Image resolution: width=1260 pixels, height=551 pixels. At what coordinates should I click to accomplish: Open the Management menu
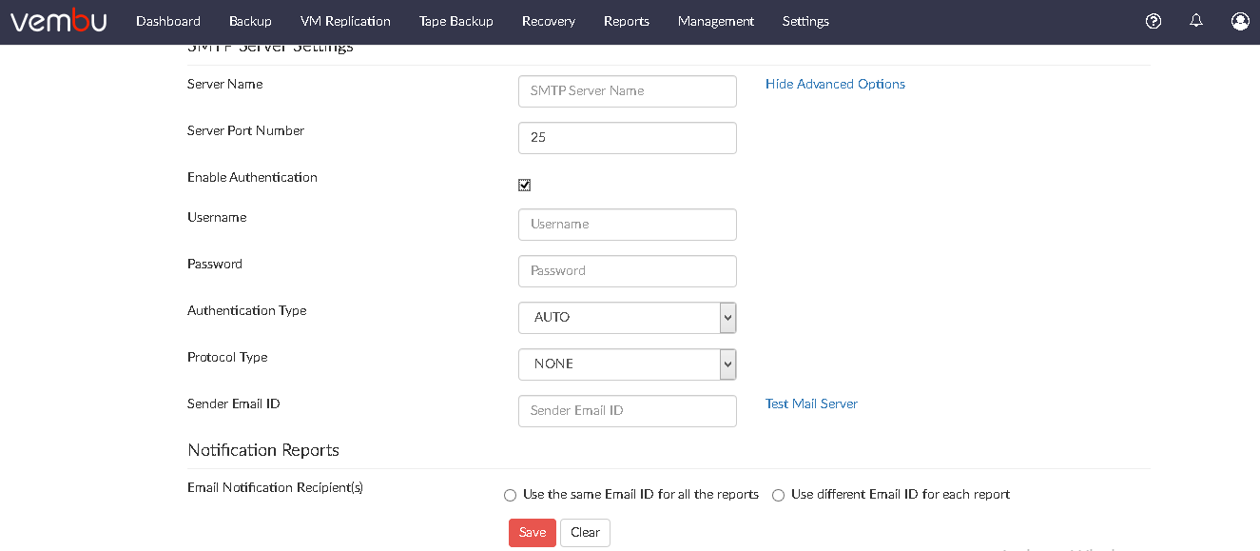point(716,21)
